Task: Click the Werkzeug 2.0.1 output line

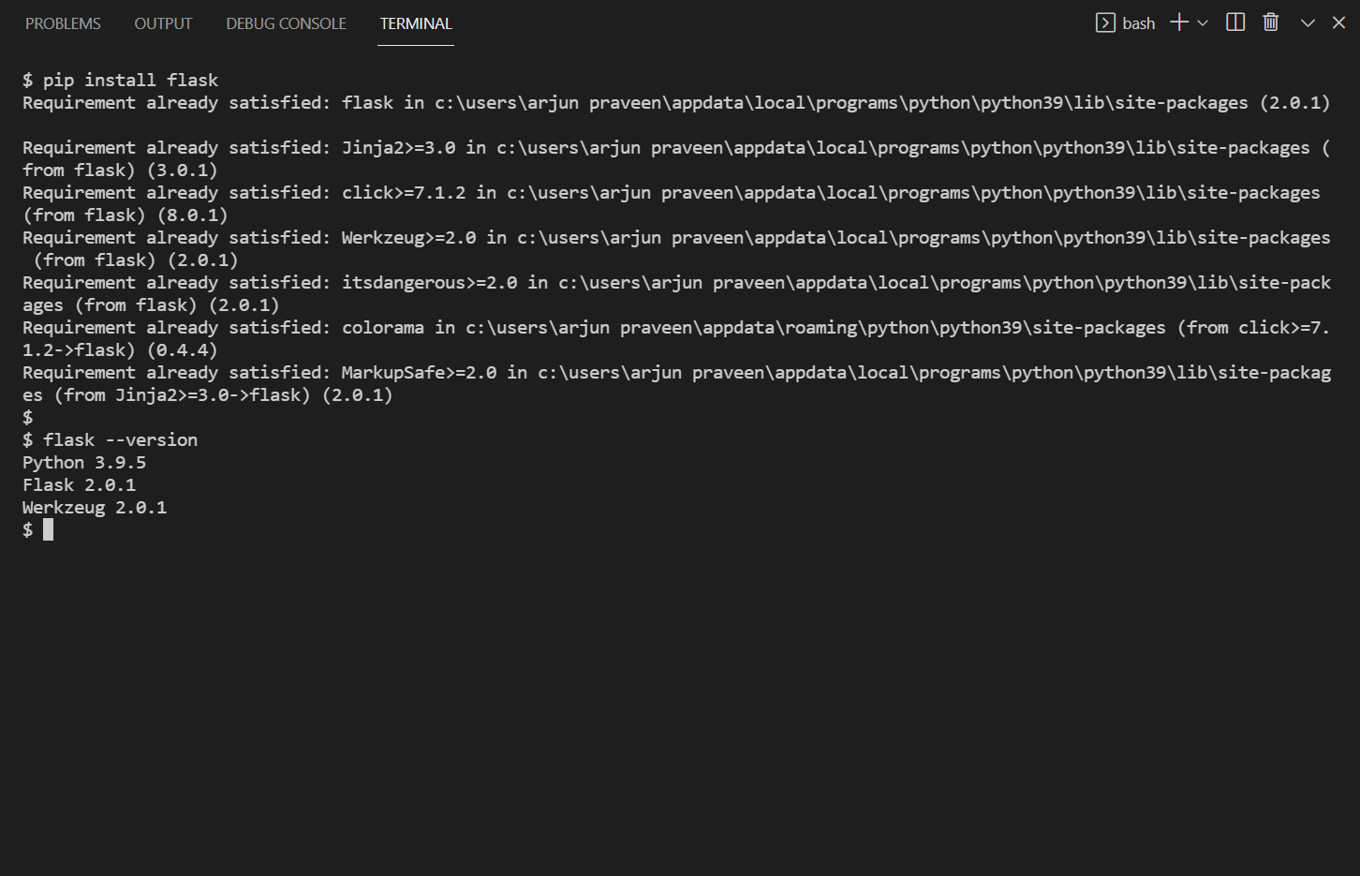Action: tap(94, 507)
